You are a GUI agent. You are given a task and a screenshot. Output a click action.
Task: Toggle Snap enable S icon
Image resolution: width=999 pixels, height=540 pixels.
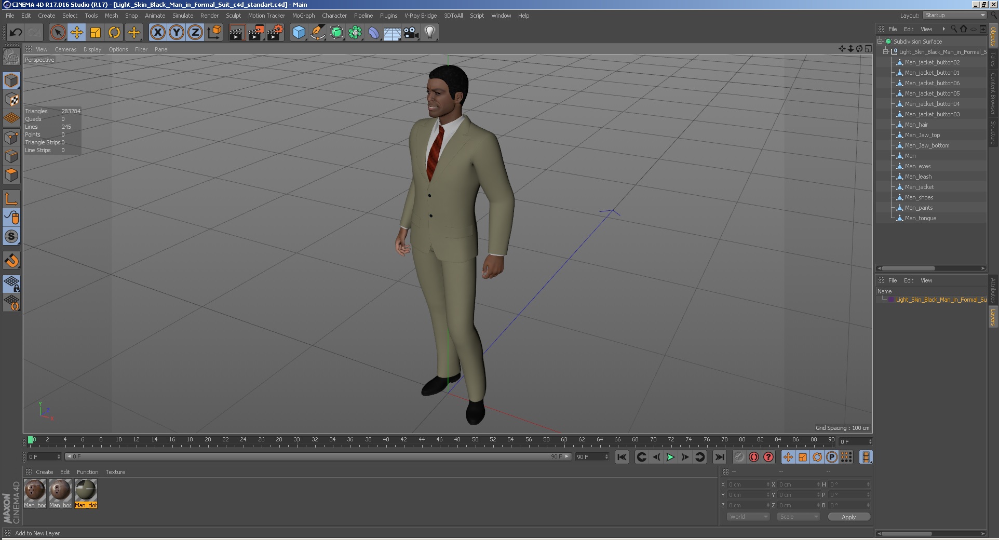point(11,236)
